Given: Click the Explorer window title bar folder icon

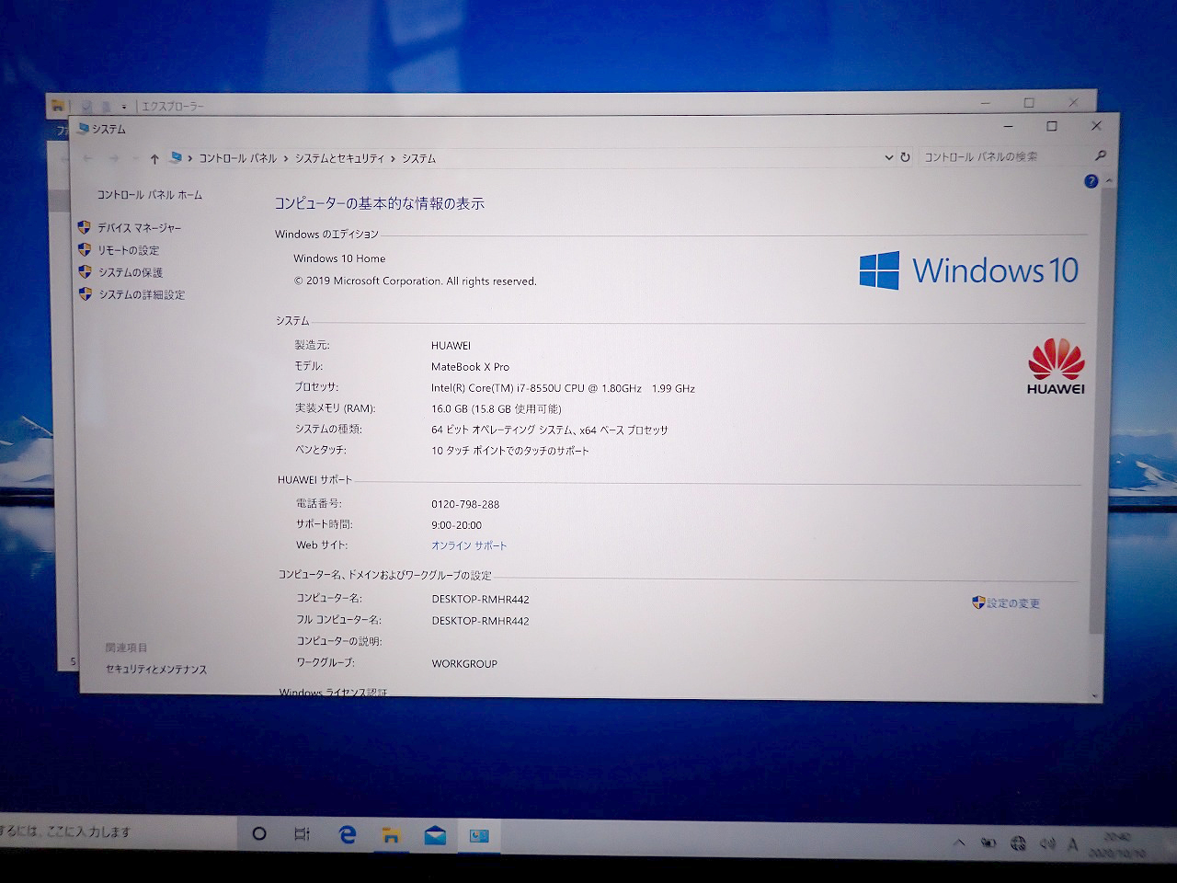Looking at the screenshot, I should pos(57,105).
